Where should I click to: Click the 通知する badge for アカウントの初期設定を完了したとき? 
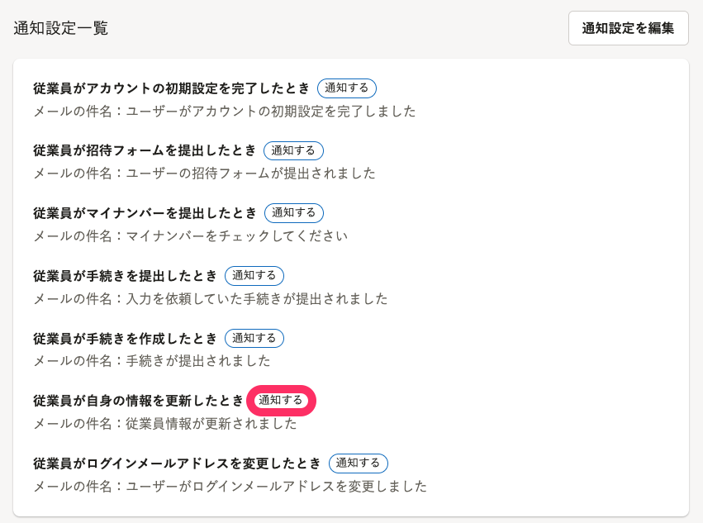pyautogui.click(x=347, y=88)
